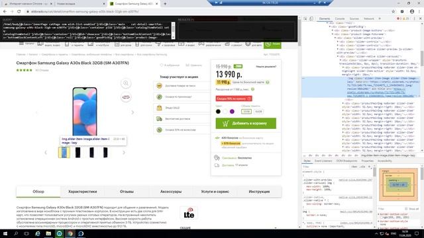424x238 pixels.
Task: Toggle the .cls class editor button
Action: pyautogui.click(x=362, y=167)
